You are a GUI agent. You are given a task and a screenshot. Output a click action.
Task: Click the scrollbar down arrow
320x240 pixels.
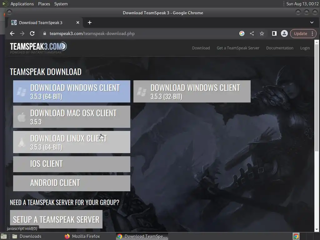click(317, 229)
